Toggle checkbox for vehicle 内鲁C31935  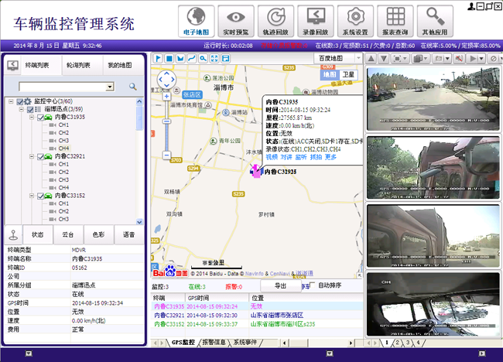[x=40, y=118]
